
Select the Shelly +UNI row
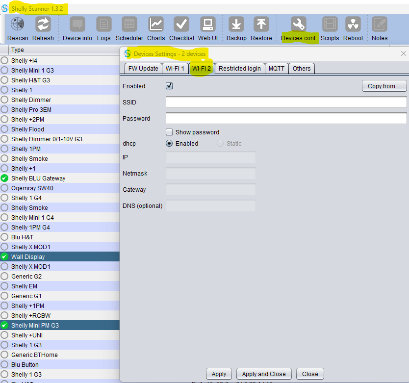[60, 335]
